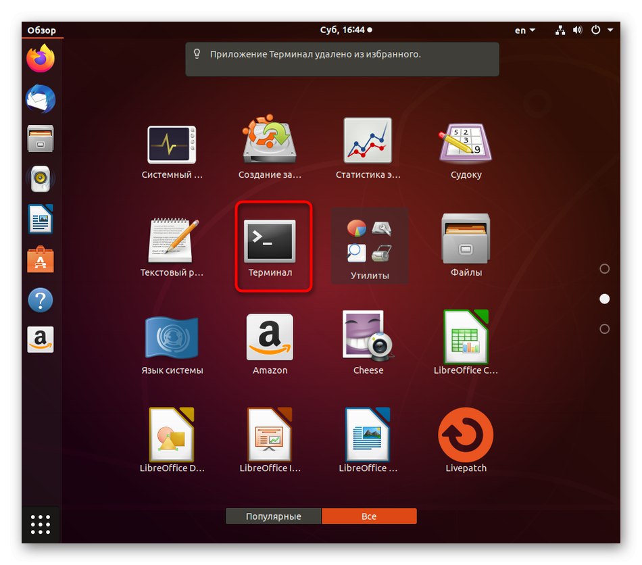Image resolution: width=642 pixels, height=565 pixels.
Task: Open Files manager in the dock
Action: [41, 139]
